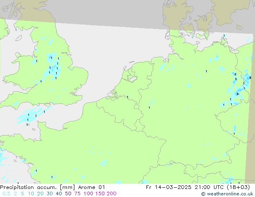Image resolution: width=255 pixels, height=197 pixels.
Task: Click the 150 mm legend value
Action: pyautogui.click(x=100, y=194)
